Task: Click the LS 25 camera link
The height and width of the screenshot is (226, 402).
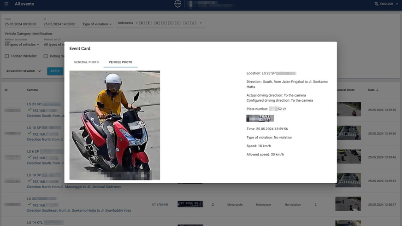Action: 41,199
